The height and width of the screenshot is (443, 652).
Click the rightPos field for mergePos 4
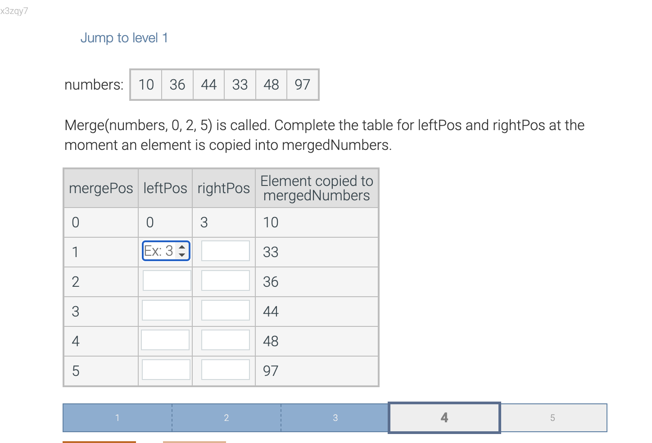point(225,339)
